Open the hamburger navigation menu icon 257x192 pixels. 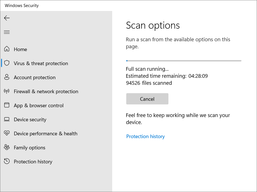tap(7, 32)
